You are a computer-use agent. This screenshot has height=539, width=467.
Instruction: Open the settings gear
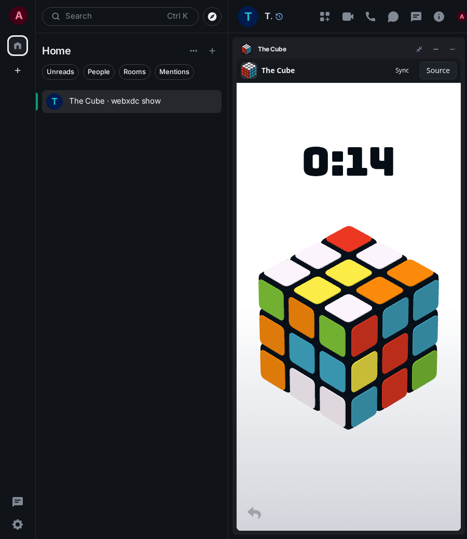[18, 524]
